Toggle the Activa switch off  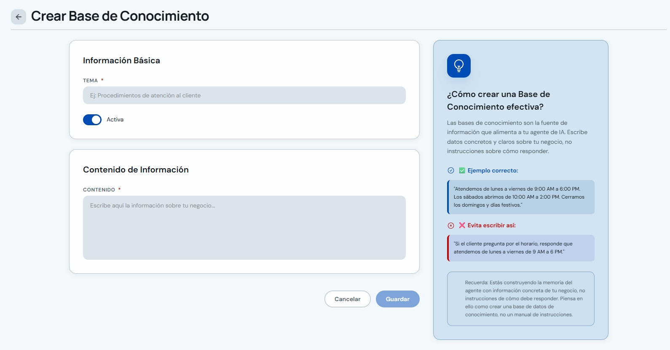pyautogui.click(x=92, y=120)
